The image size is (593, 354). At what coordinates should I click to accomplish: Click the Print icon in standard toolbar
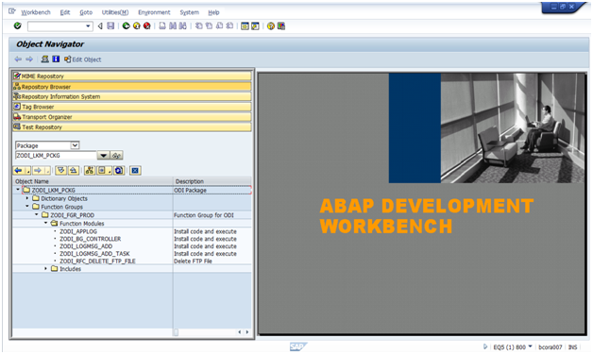pyautogui.click(x=162, y=25)
